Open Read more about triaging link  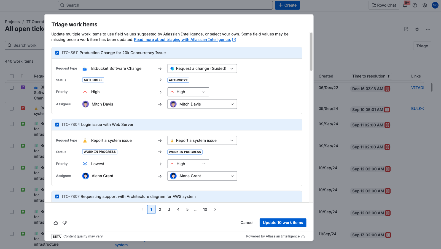(182, 40)
